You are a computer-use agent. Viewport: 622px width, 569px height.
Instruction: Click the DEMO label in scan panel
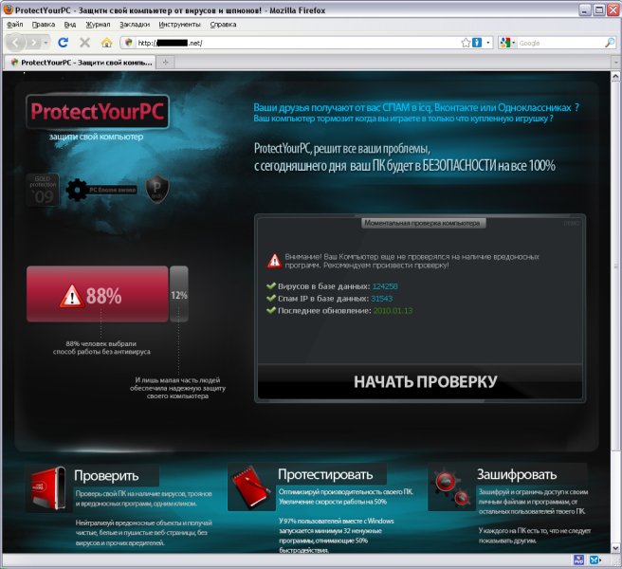[x=572, y=224]
